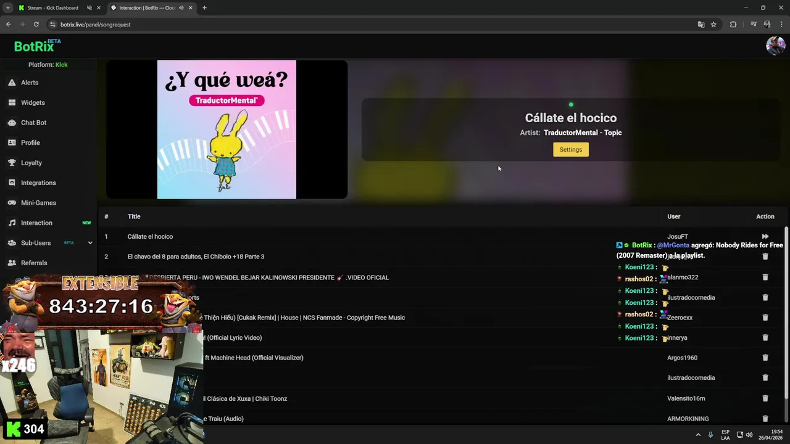Open the browser media controls
790x444 pixels.
pyautogui.click(x=754, y=25)
